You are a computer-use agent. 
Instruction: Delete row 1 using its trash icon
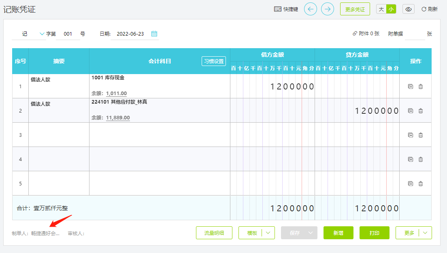tap(421, 86)
